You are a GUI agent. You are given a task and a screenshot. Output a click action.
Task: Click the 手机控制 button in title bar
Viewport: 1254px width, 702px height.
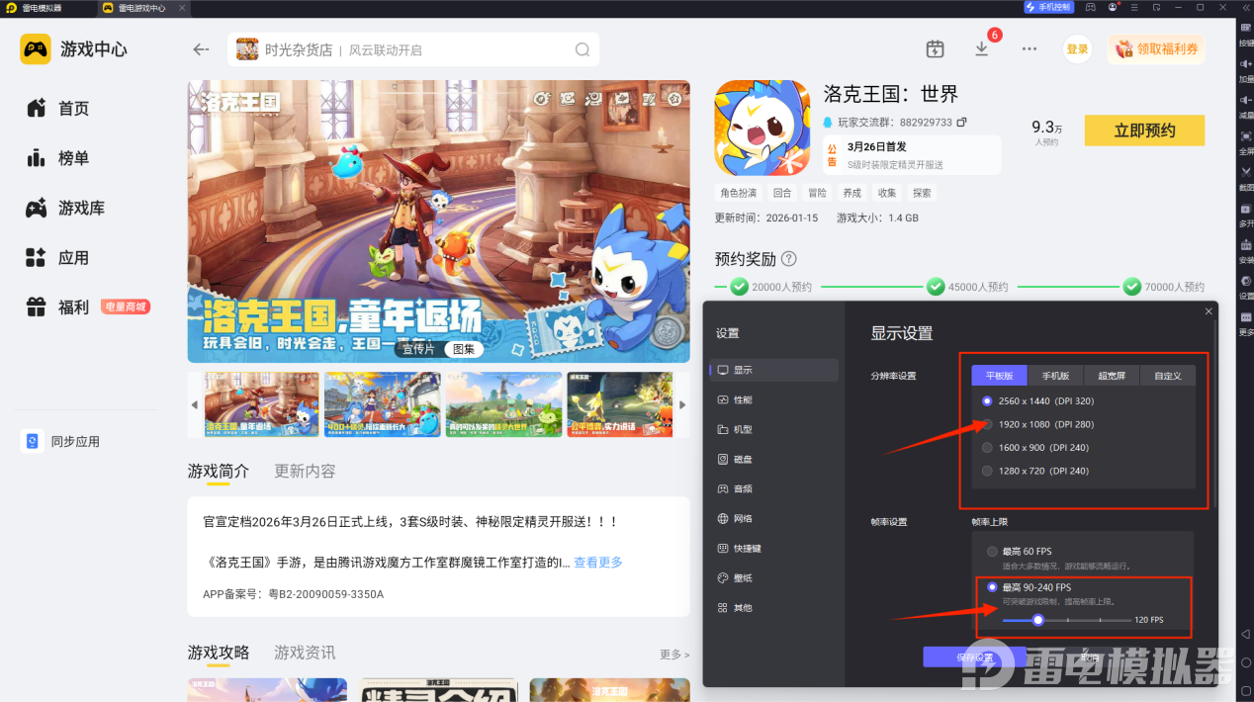point(1047,7)
